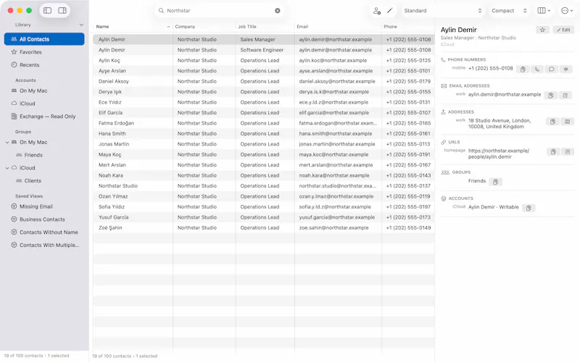Collapse On My Mac group chevron
Image resolution: width=580 pixels, height=362 pixels.
click(7, 142)
